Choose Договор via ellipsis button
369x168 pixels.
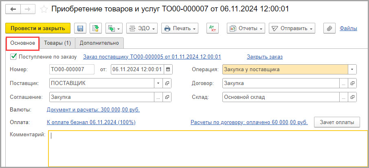(x=344, y=83)
